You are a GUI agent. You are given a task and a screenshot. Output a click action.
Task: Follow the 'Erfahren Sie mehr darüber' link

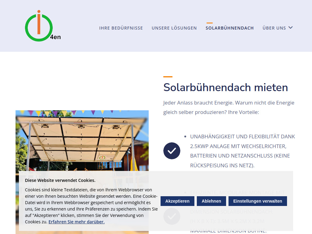pos(76,222)
